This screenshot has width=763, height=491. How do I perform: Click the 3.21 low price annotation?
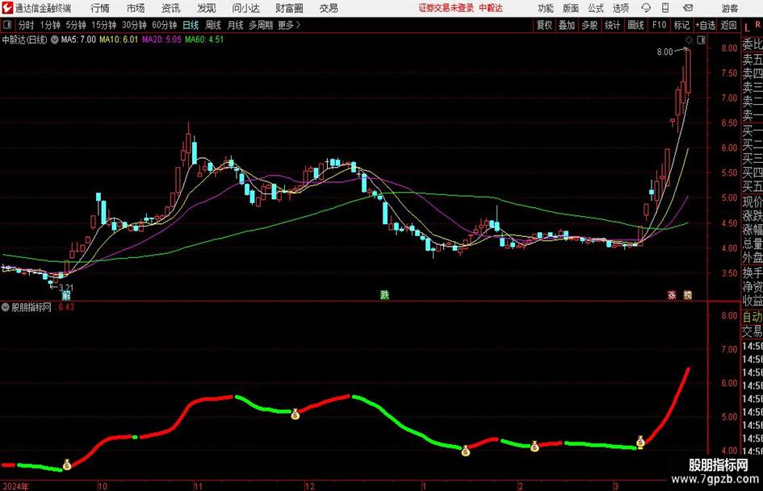click(65, 288)
